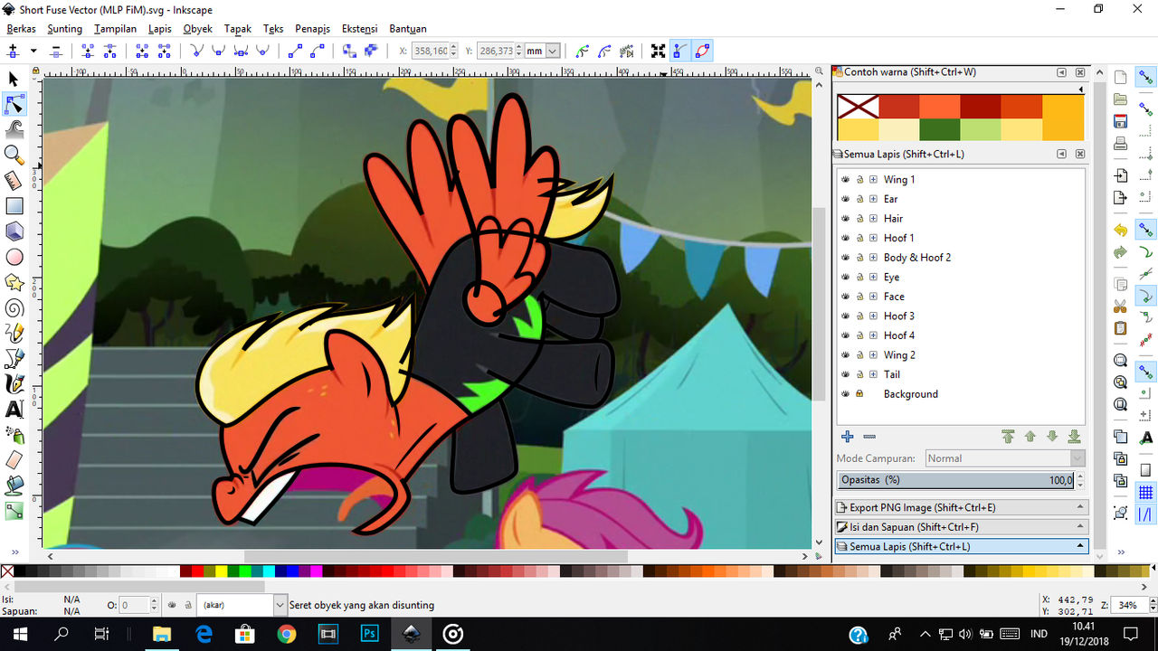Choose the Calligraphy tool
1158x651 pixels.
tap(14, 384)
